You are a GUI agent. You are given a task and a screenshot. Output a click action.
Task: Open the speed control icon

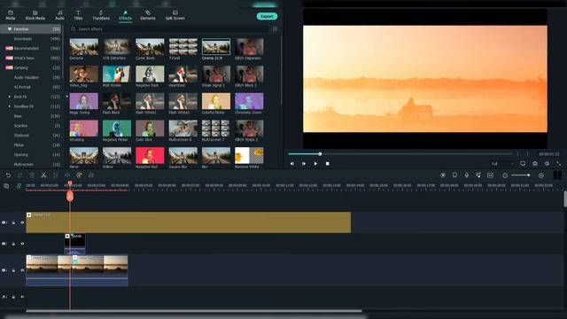(67, 175)
